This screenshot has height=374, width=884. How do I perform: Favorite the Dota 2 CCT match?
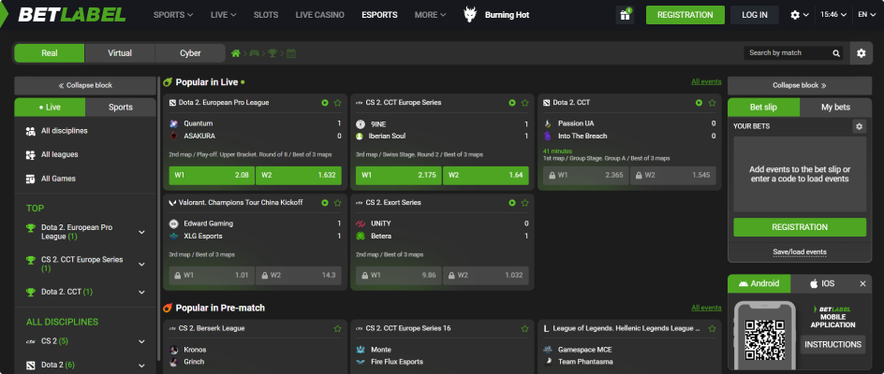(x=712, y=103)
